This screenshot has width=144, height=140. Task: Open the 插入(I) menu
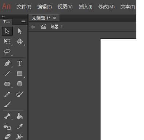[86, 7]
